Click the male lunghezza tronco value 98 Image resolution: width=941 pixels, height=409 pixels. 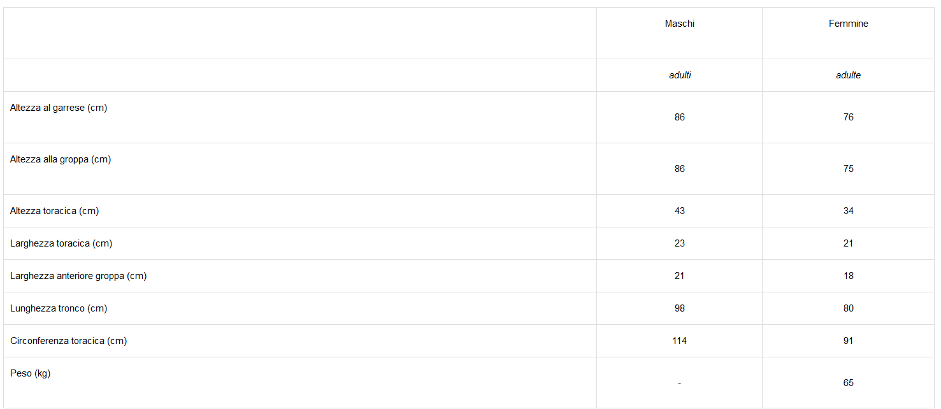(679, 308)
